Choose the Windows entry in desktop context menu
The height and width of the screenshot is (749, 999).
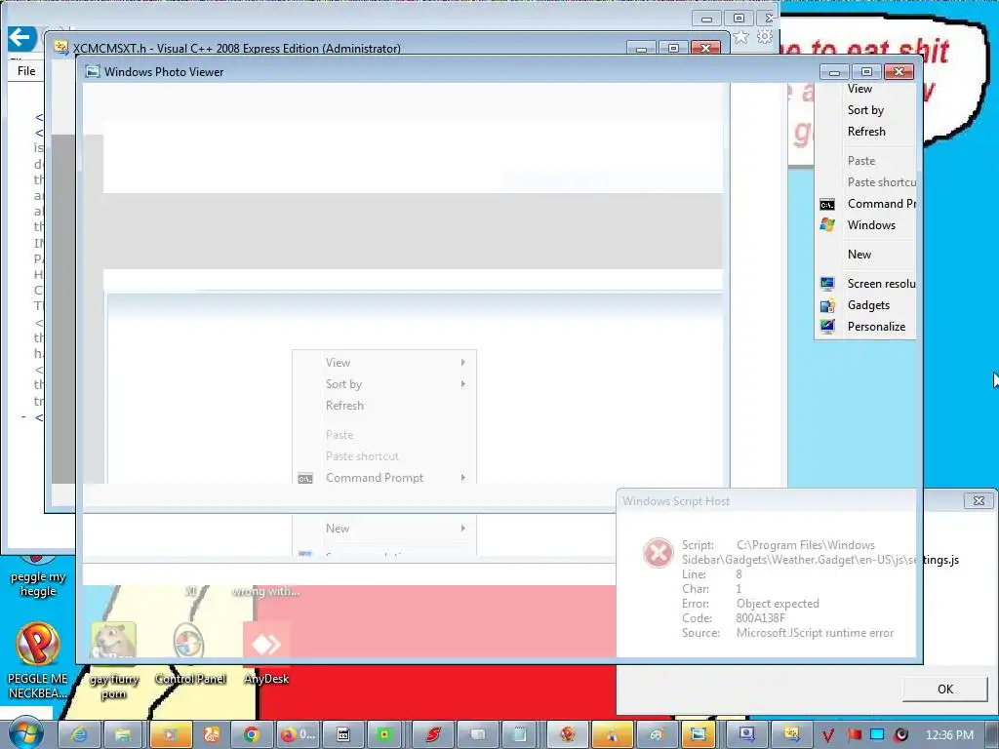pyautogui.click(x=871, y=225)
